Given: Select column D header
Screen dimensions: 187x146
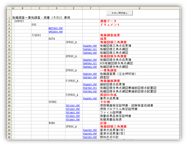Looking at the screenshot, I should [x=57, y=8].
